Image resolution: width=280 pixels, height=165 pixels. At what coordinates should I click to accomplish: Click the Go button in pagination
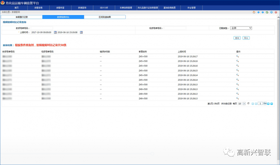pyautogui.click(x=265, y=103)
